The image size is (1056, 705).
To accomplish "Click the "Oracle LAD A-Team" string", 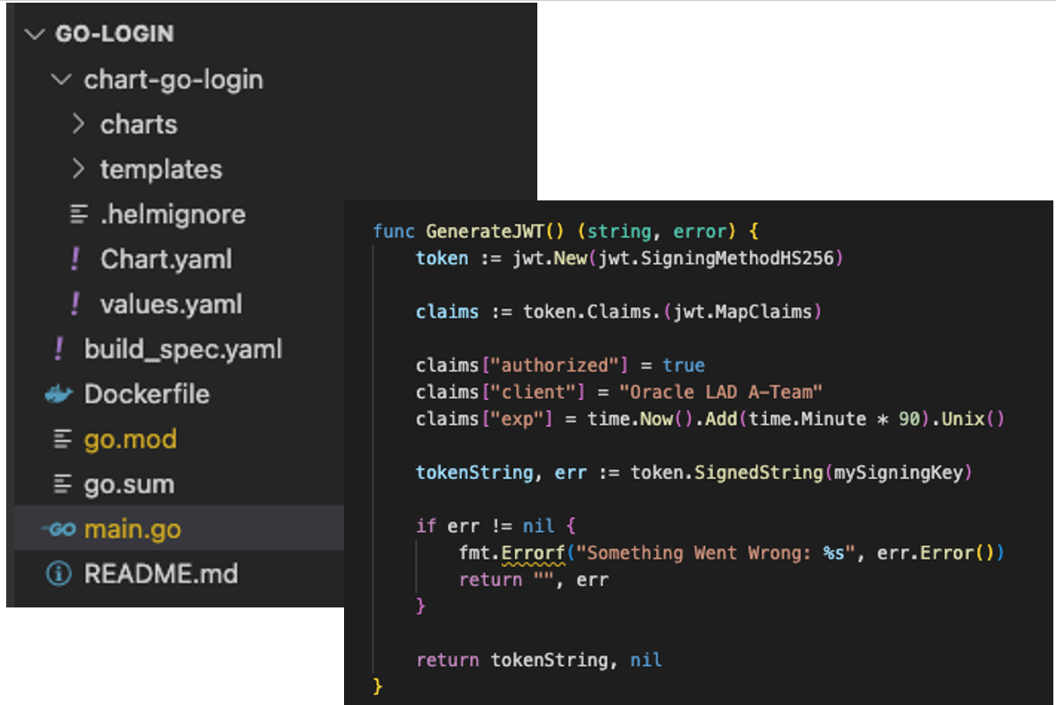I will click(x=721, y=392).
